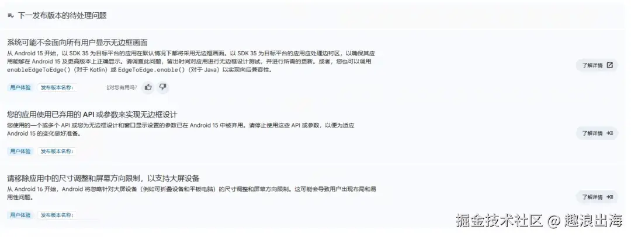Click the external link icon on first 了解详情
The height and width of the screenshot is (237, 631).
[x=609, y=65]
